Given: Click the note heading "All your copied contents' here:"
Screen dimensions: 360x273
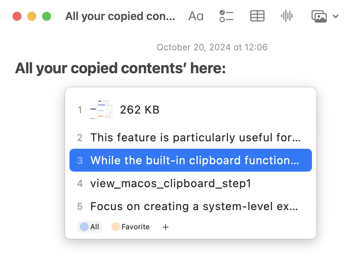Looking at the screenshot, I should pos(120,68).
